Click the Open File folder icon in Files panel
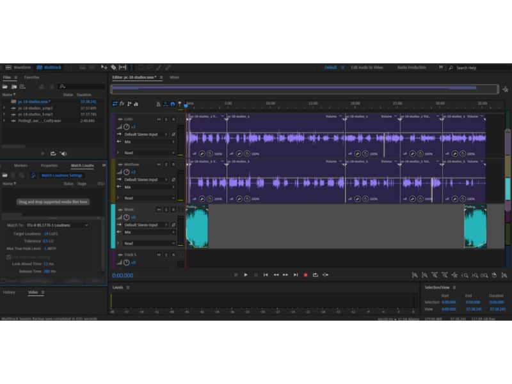This screenshot has height=384, width=512. [x=5, y=86]
